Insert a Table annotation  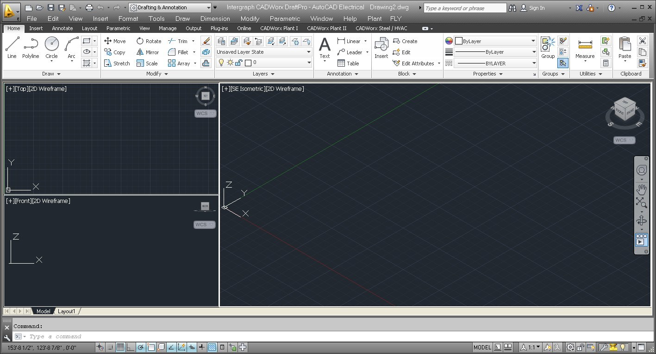348,63
